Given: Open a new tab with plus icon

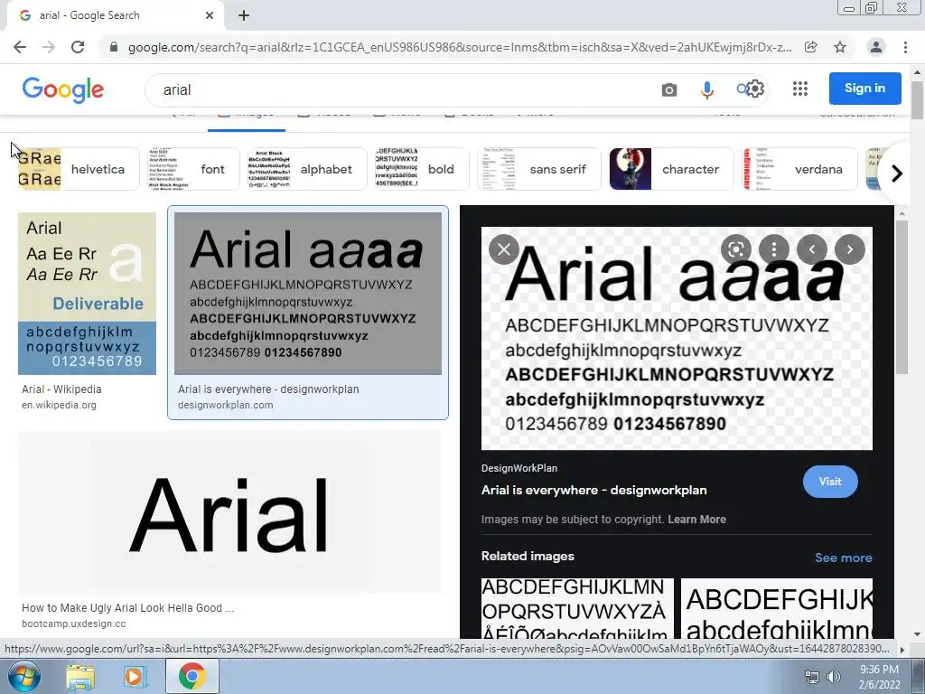Looking at the screenshot, I should pyautogui.click(x=244, y=15).
